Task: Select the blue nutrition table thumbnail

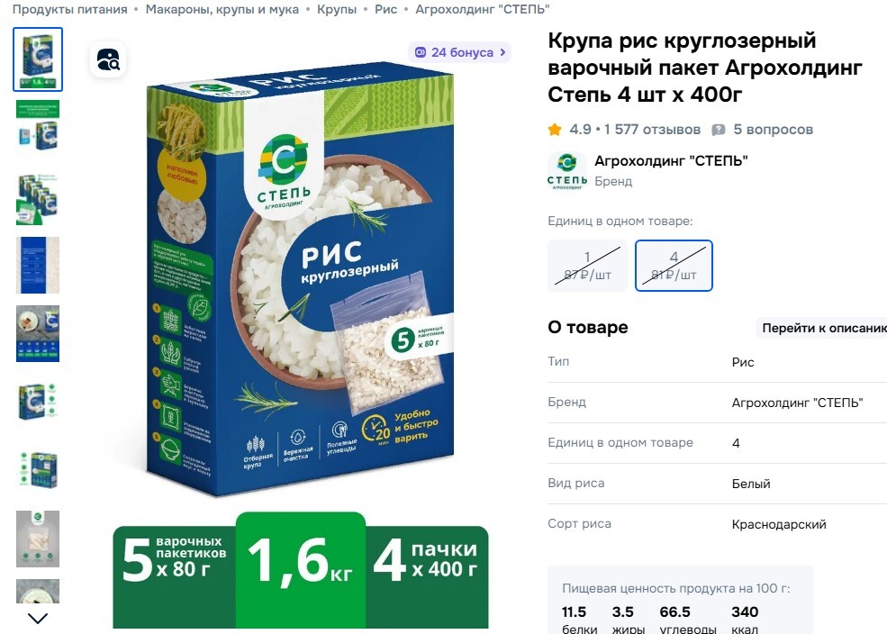Action: [x=38, y=265]
